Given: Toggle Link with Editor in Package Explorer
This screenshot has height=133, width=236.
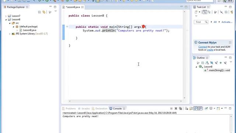Looking at the screenshot, I should pos(44,12).
